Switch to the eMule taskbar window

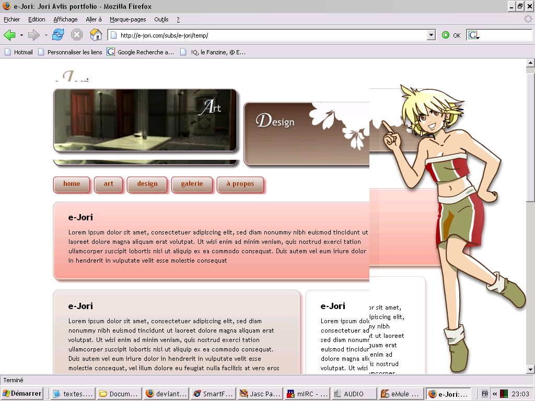(x=401, y=394)
